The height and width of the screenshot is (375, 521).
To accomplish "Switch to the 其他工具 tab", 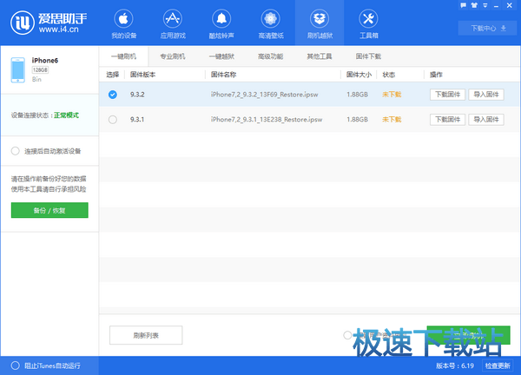I will point(320,56).
